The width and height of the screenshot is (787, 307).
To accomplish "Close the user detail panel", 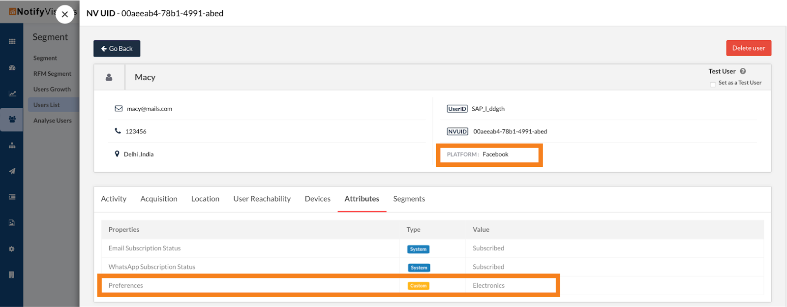I will click(65, 14).
